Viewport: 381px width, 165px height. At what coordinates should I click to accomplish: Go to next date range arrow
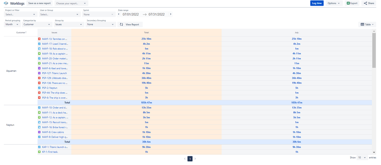click(171, 14)
